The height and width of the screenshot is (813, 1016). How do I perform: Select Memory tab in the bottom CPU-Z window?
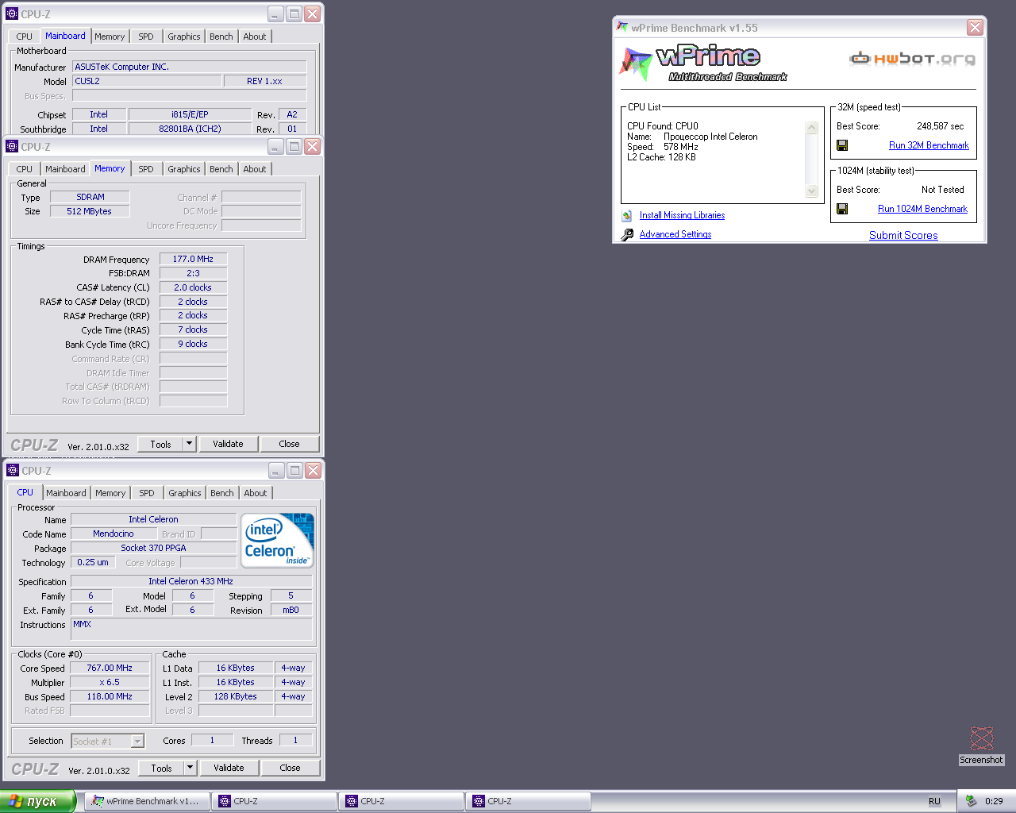point(110,493)
